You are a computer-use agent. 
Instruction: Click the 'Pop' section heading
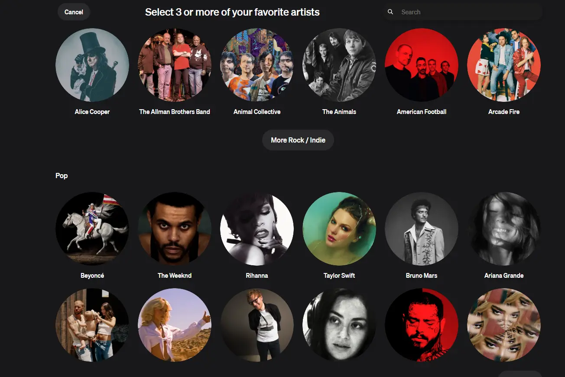[62, 175]
